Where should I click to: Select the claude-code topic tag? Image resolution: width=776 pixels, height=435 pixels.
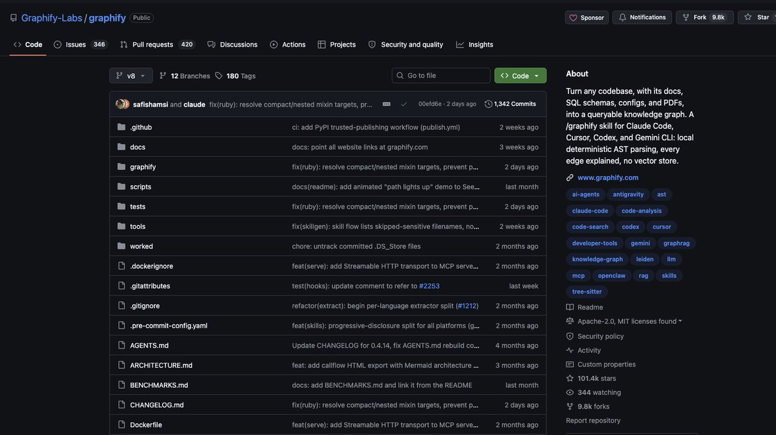pos(590,211)
